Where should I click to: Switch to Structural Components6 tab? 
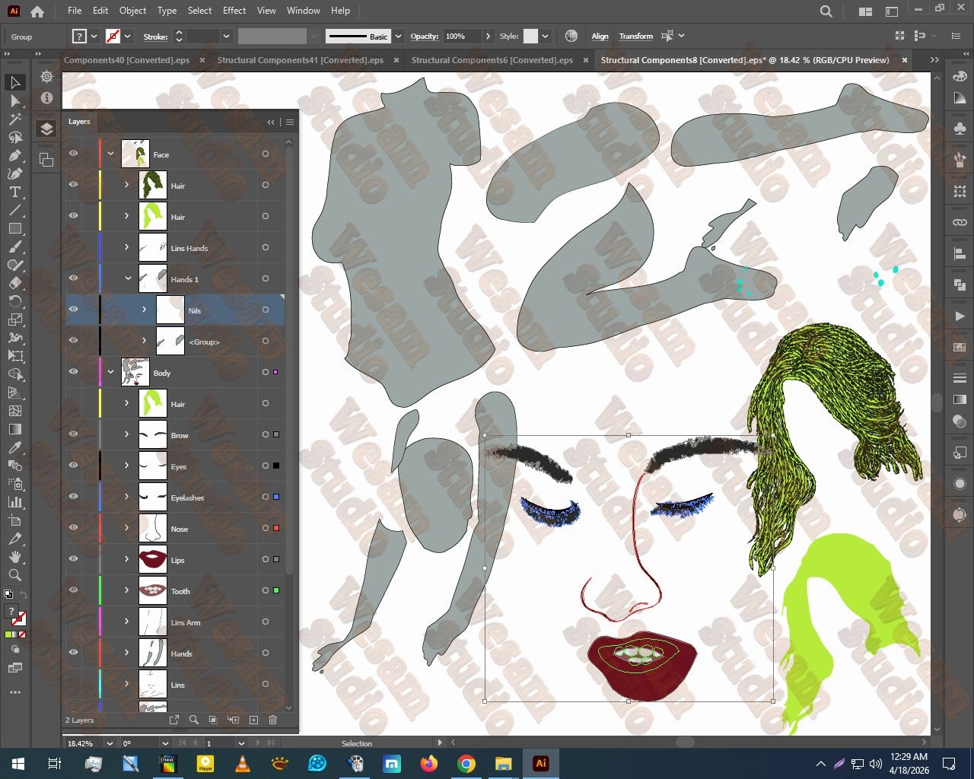(x=492, y=60)
